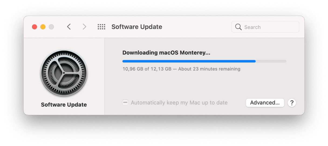
Task: Click the 'Downloading macOS Monterey...' heading
Action: coord(166,53)
